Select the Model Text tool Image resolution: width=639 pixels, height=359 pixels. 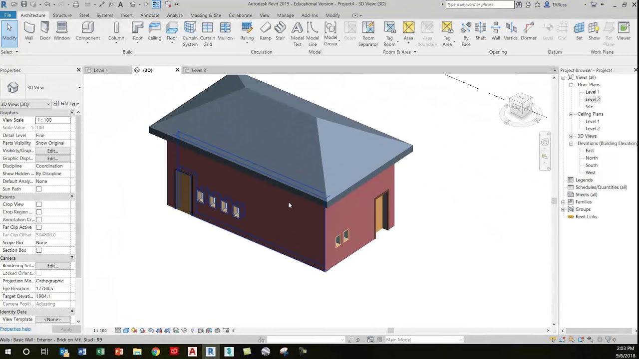click(297, 34)
